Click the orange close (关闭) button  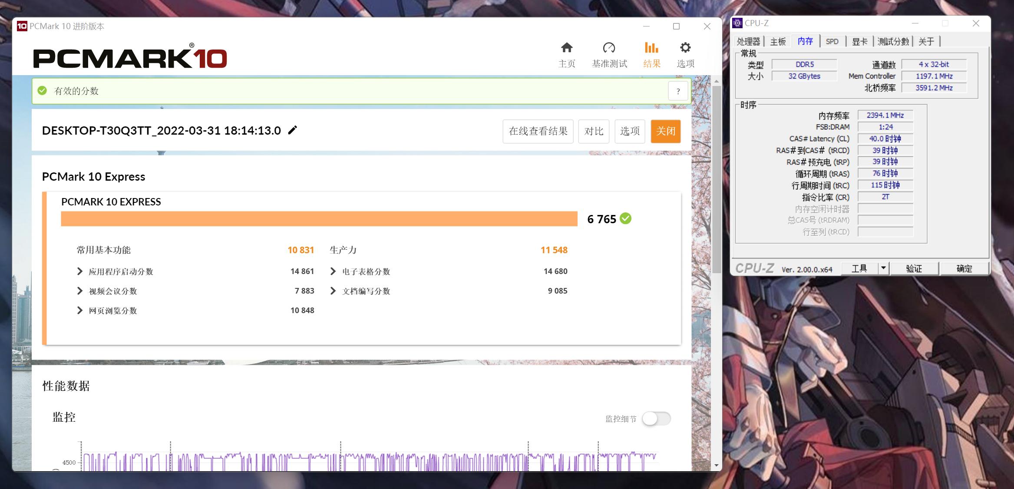click(x=665, y=131)
